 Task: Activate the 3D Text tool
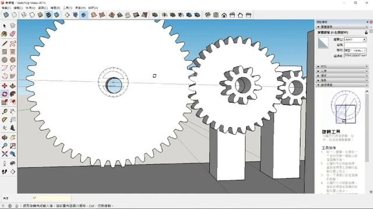click(13, 128)
